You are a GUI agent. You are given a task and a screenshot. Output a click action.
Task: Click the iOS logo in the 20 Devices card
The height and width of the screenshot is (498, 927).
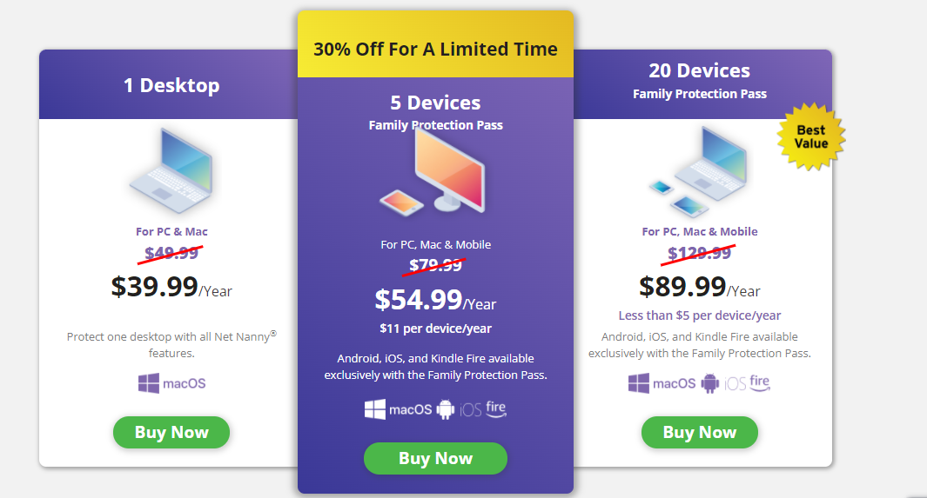[735, 384]
